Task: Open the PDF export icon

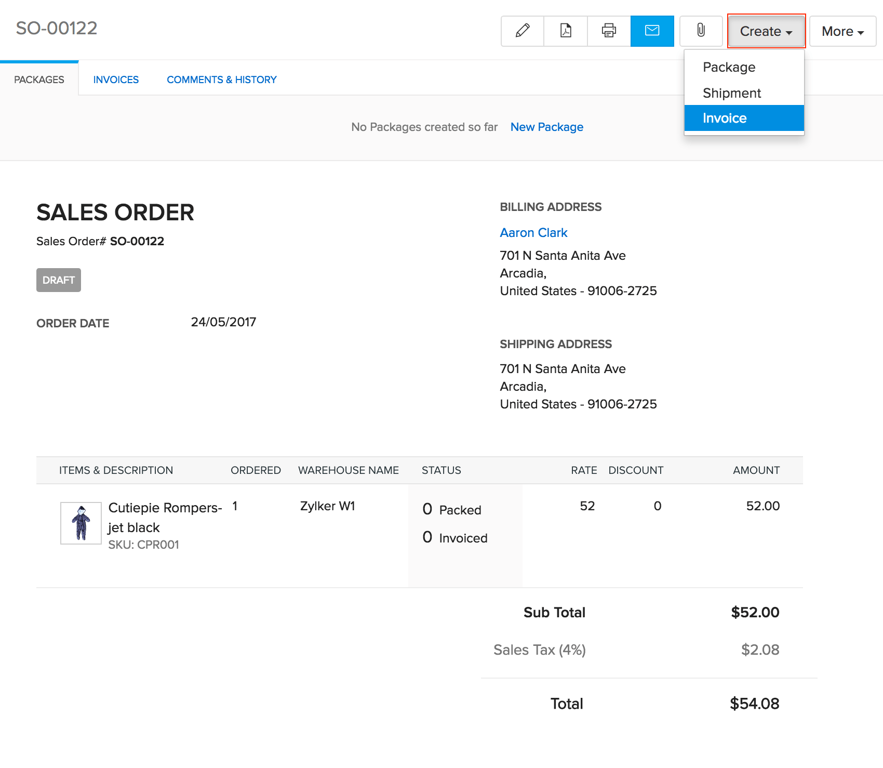Action: tap(565, 31)
